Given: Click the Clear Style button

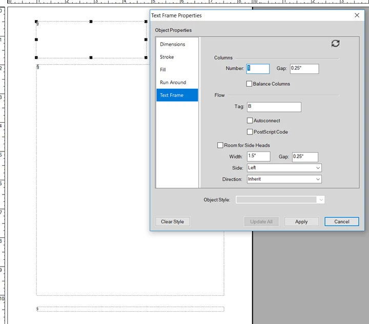Looking at the screenshot, I should [173, 222].
